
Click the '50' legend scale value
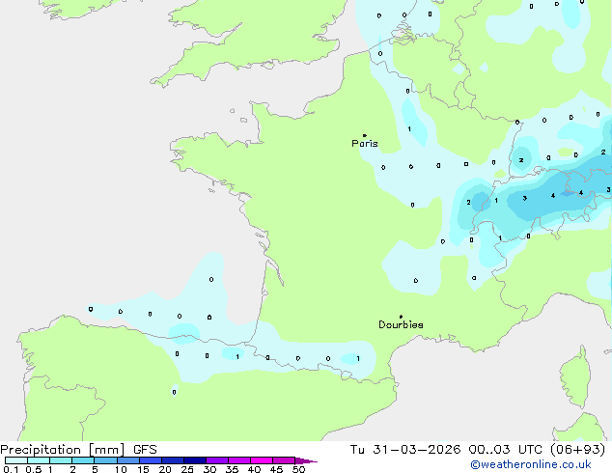tap(298, 469)
